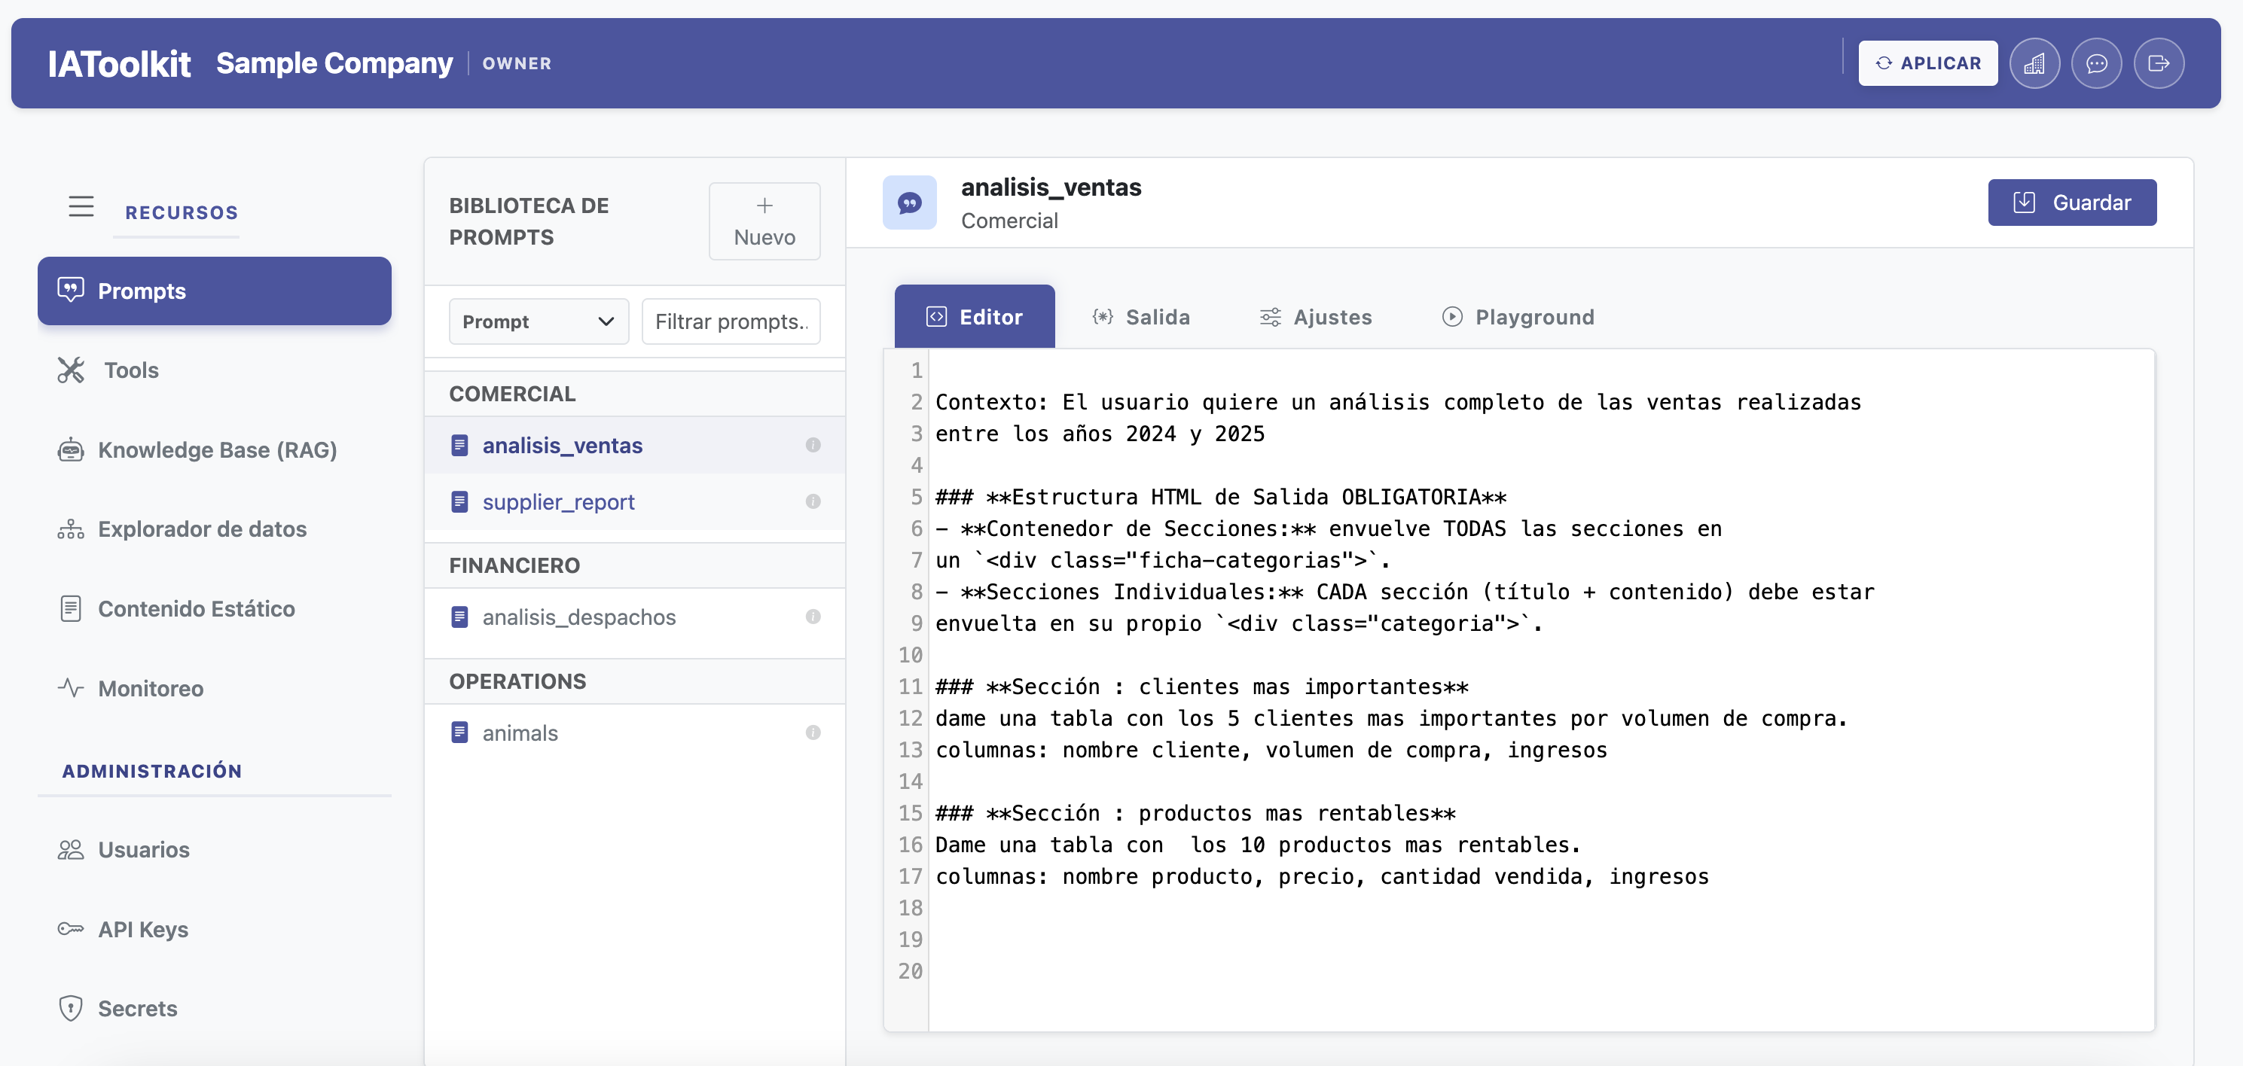This screenshot has height=1066, width=2243.
Task: Open the Prompt filter dropdown
Action: [x=538, y=321]
